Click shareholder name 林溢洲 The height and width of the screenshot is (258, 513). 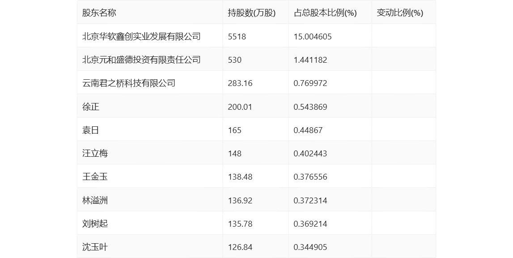click(x=95, y=200)
